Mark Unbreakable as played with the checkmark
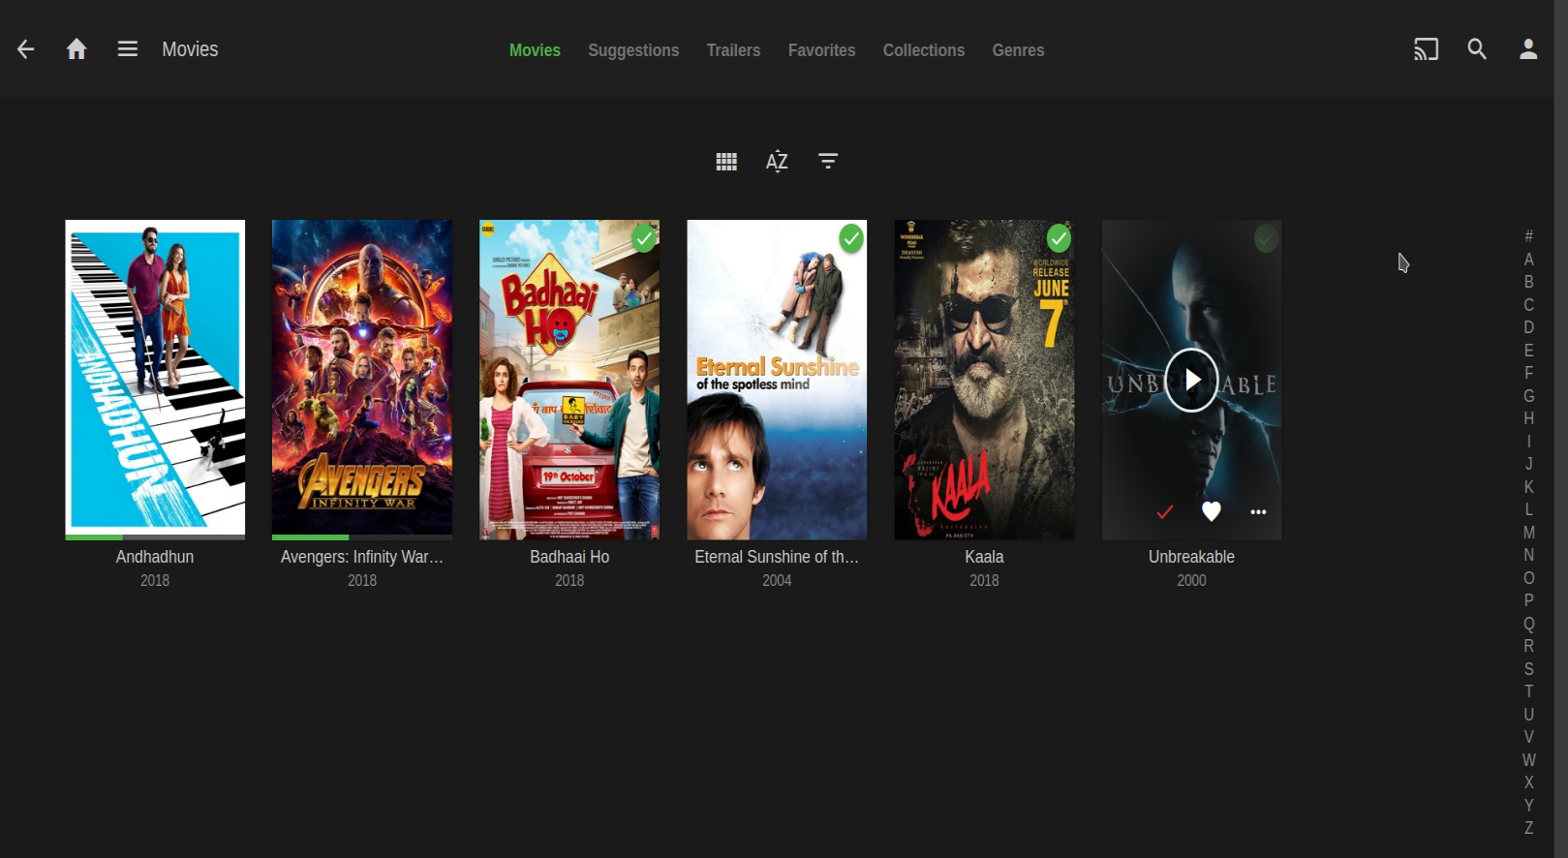The width and height of the screenshot is (1568, 858). coord(1165,511)
